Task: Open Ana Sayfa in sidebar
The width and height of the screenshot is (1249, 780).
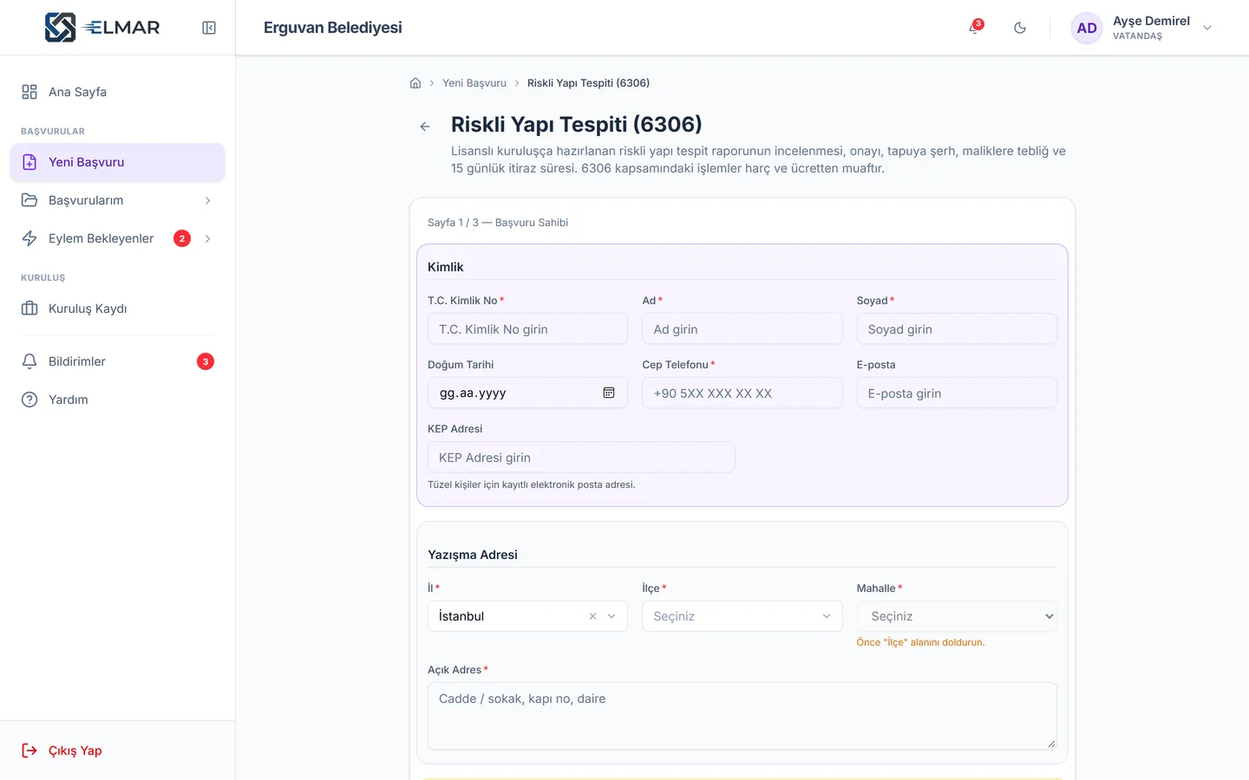Action: pyautogui.click(x=117, y=92)
